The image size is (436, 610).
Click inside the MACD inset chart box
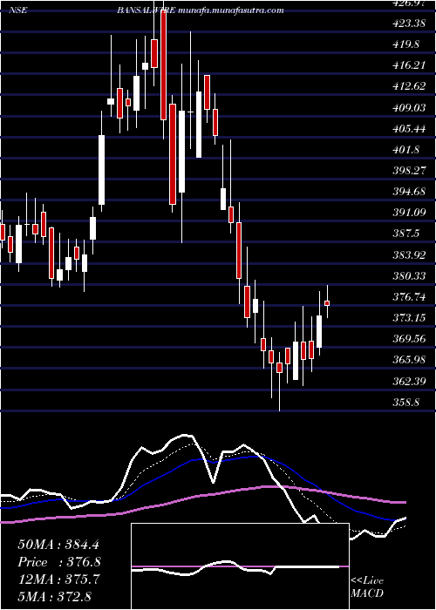(240, 566)
